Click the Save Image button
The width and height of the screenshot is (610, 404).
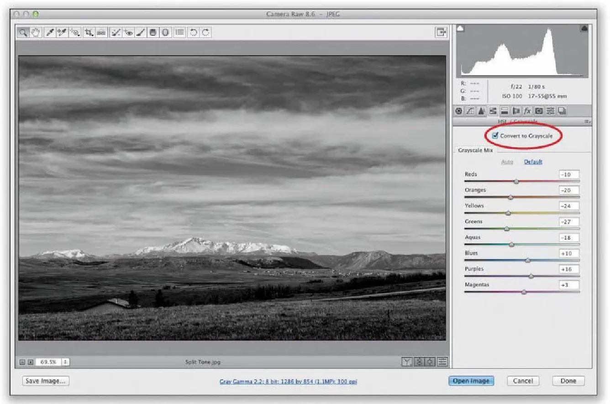click(46, 381)
